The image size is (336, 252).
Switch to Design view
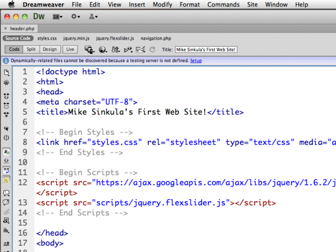(x=50, y=49)
